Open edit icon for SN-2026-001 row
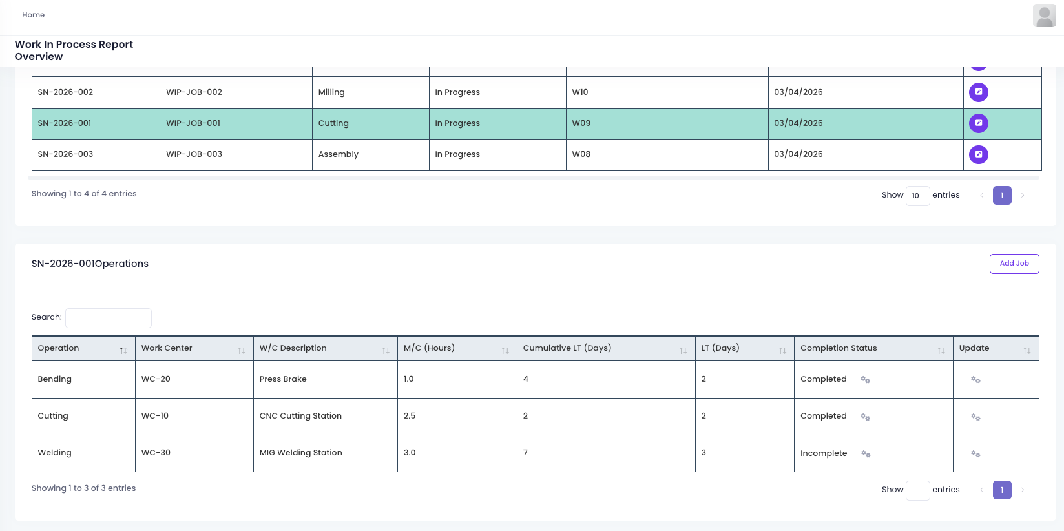The height and width of the screenshot is (531, 1064). click(978, 123)
